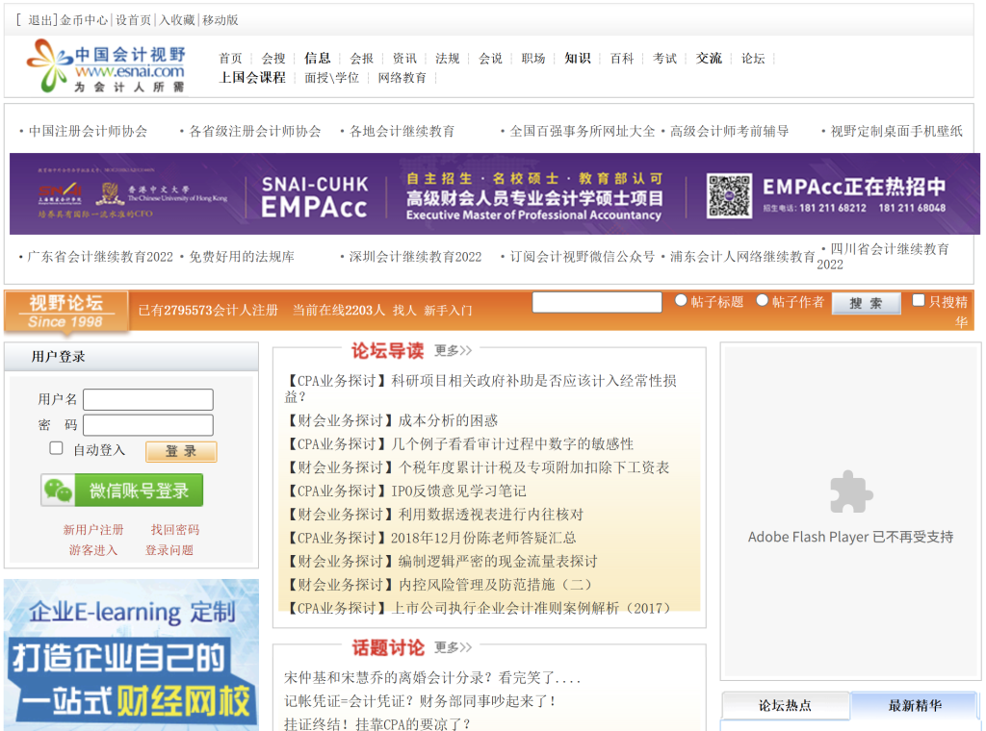Expand 更多 next to 话题讨论

click(453, 647)
